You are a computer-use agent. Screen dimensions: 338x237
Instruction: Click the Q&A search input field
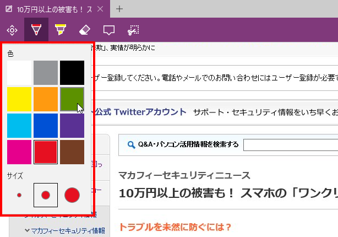pos(290,145)
